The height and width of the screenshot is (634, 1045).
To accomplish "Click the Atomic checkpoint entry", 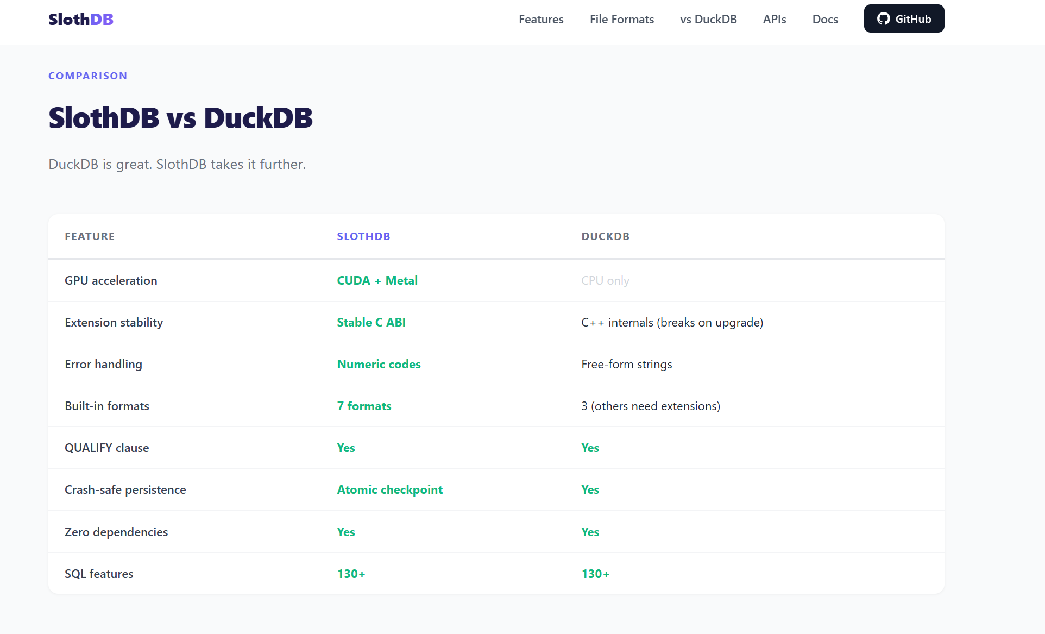I will (389, 489).
